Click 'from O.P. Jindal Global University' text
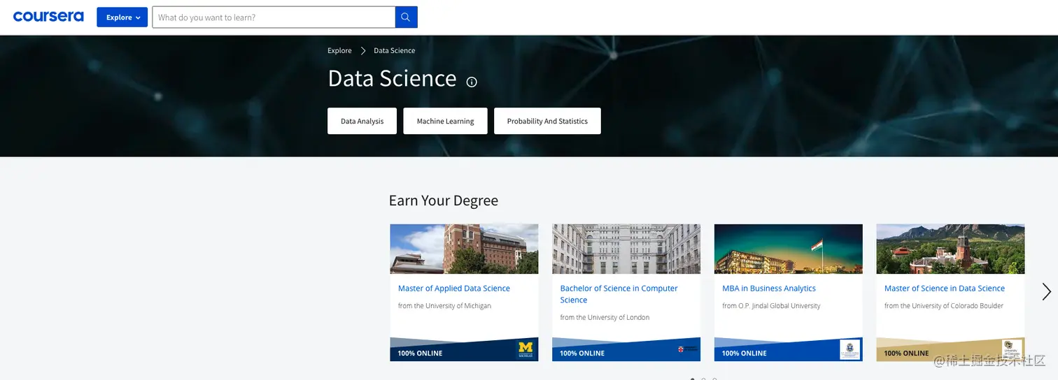This screenshot has width=1058, height=380. click(x=771, y=306)
